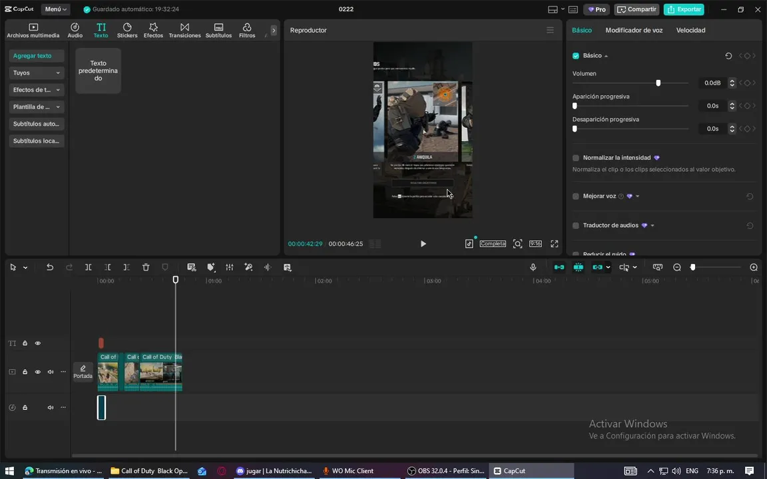Mute the video track
This screenshot has height=479, width=767.
(51, 372)
